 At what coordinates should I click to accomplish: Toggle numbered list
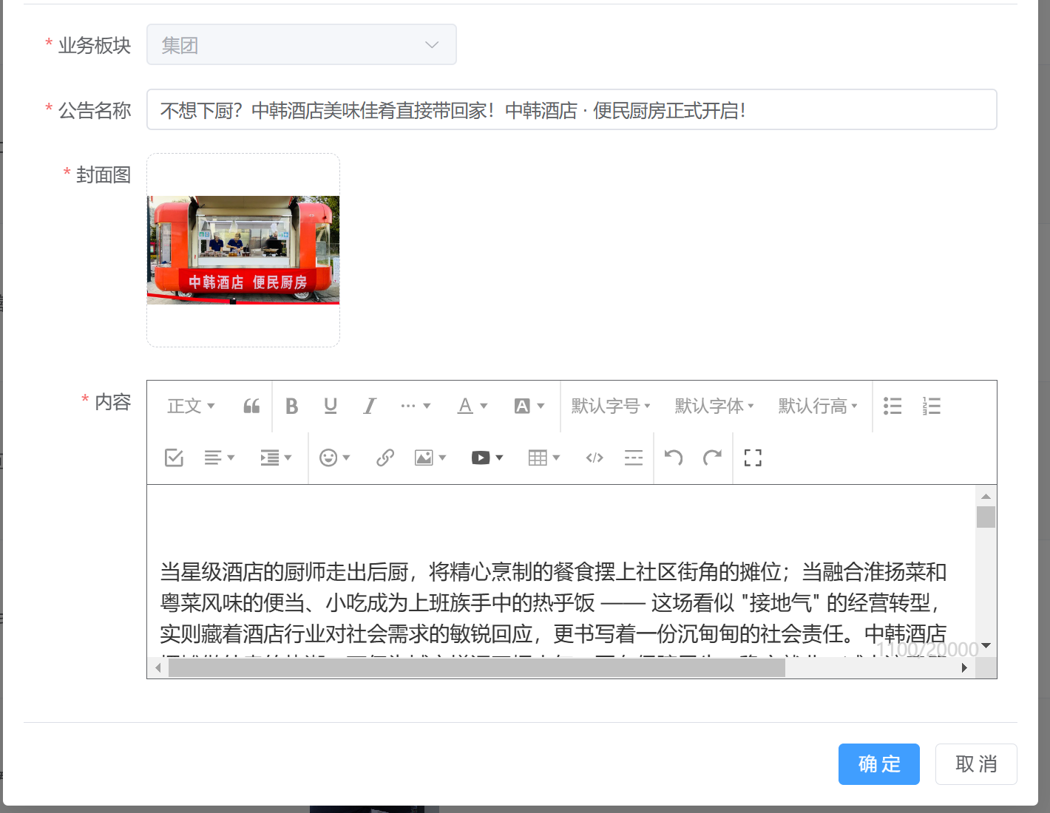(x=932, y=406)
